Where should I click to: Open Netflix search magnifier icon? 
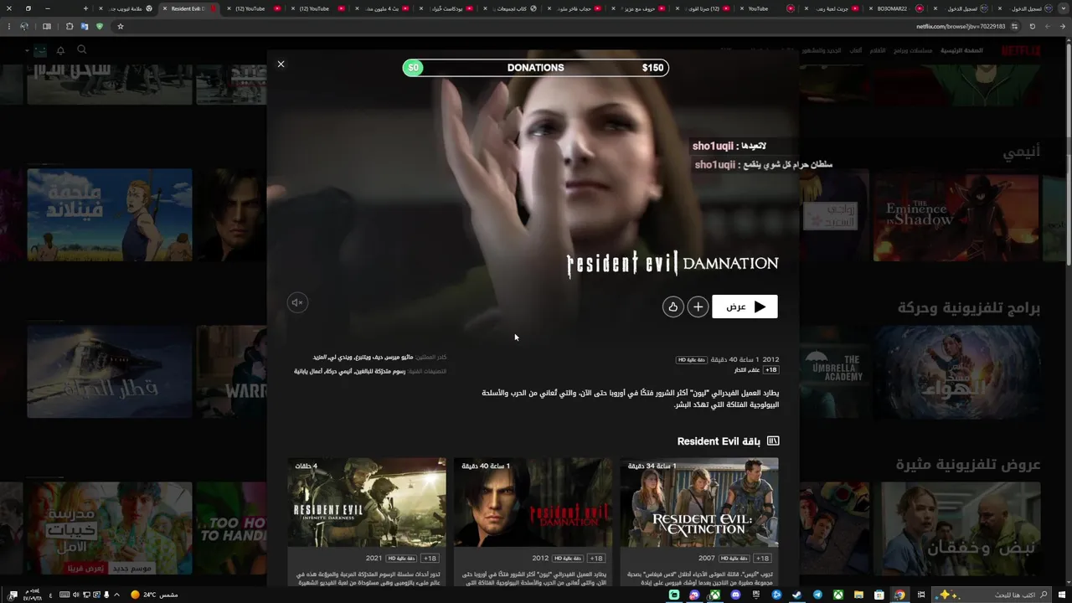[81, 49]
